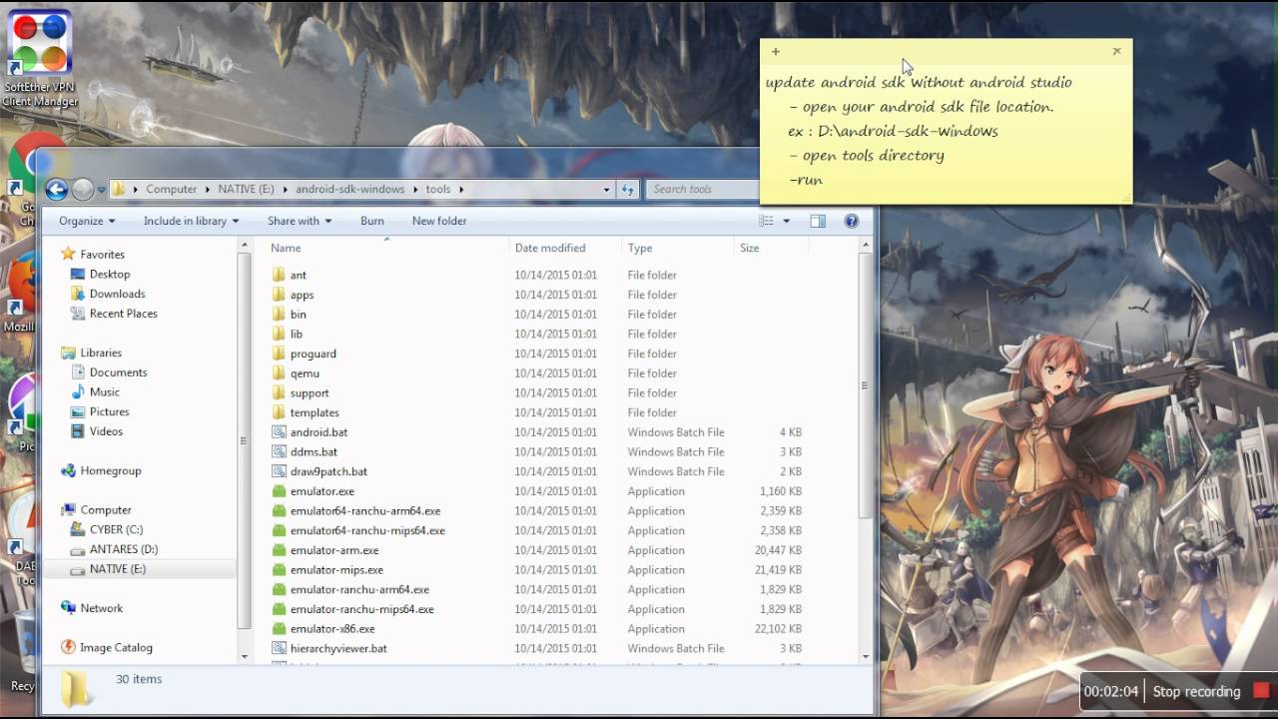Click the Change your view icon
Viewport: 1278px width, 719px height.
click(767, 221)
